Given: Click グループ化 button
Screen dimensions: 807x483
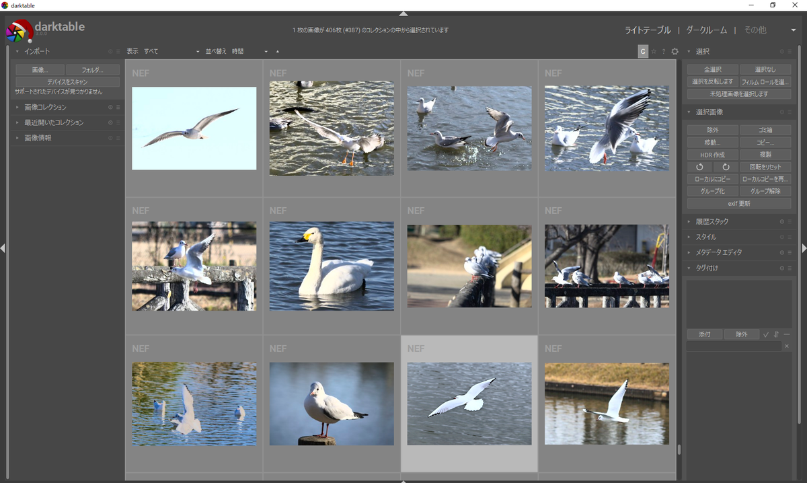Looking at the screenshot, I should (x=713, y=191).
